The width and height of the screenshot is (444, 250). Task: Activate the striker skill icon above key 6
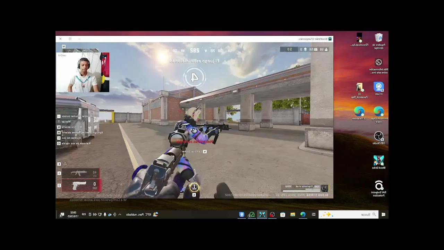(x=194, y=187)
